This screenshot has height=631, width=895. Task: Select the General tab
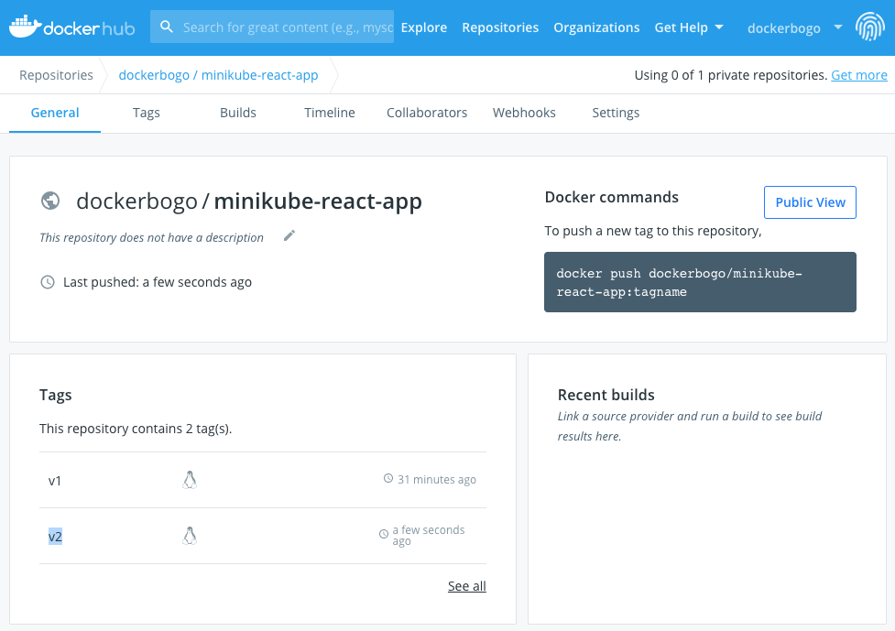click(55, 113)
